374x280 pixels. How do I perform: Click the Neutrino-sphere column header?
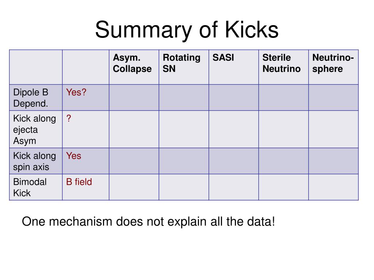[x=333, y=63]
